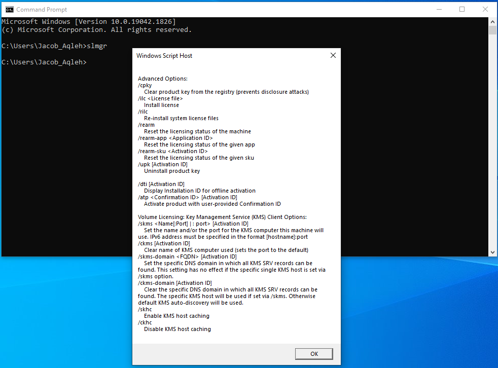Click the last empty "C:\Users\Jacob_Aqleh>" prompt
Screen dimensions: 498x368
click(x=44, y=62)
